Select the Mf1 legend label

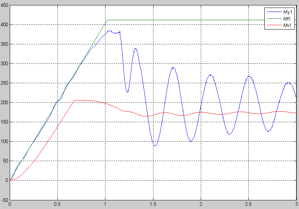click(x=287, y=19)
